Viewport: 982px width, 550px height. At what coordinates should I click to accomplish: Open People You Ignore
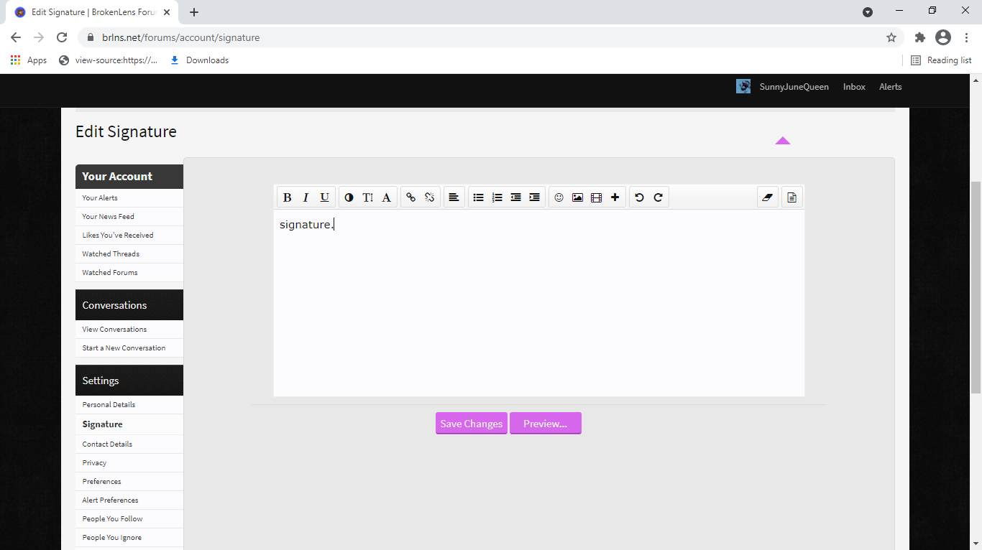click(129, 538)
